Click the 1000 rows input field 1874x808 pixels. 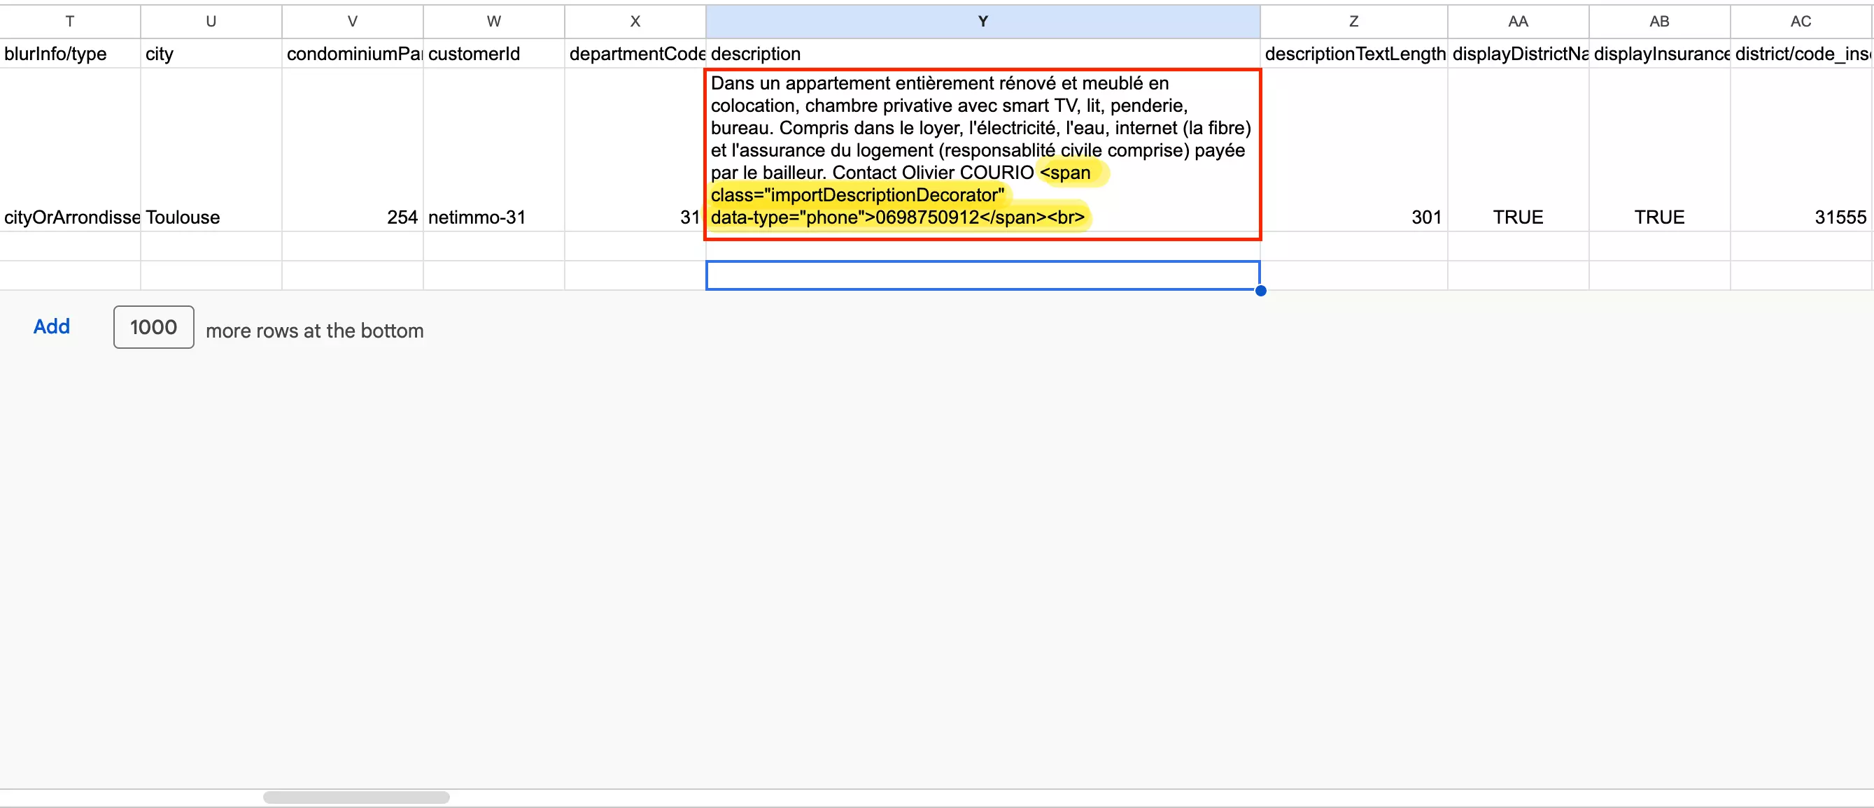[x=153, y=327]
